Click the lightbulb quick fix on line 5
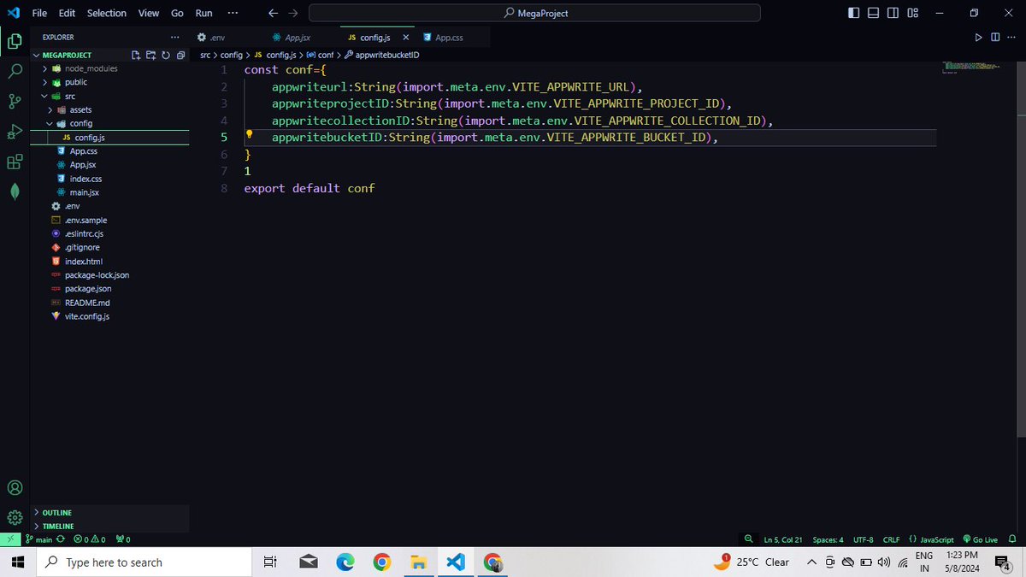 [248, 134]
